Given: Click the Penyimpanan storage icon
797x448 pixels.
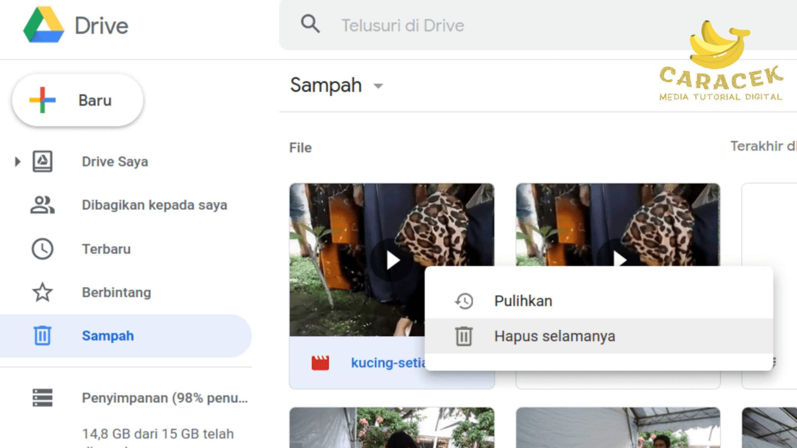Looking at the screenshot, I should [x=42, y=398].
